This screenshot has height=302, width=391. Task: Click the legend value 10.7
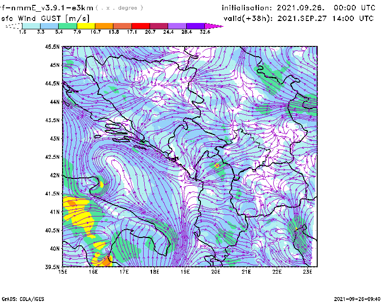pyautogui.click(x=95, y=32)
